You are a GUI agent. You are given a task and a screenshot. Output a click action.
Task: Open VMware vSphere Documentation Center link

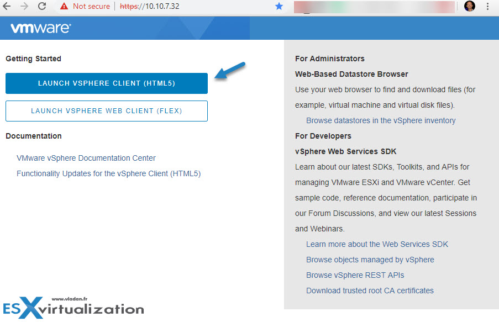point(86,158)
